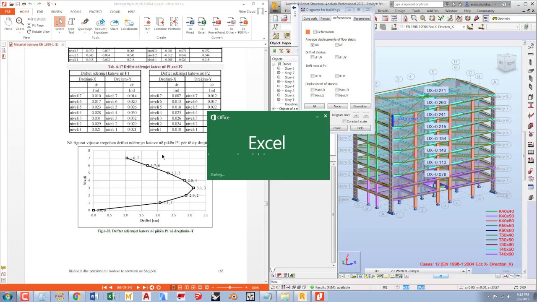Enable the Deformation checkbox
The image size is (537, 302).
pos(315,32)
